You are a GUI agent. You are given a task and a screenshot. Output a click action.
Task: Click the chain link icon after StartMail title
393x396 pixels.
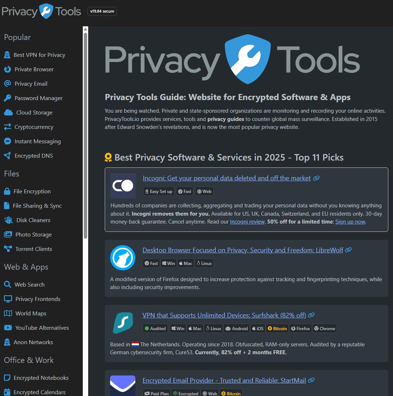tap(311, 380)
